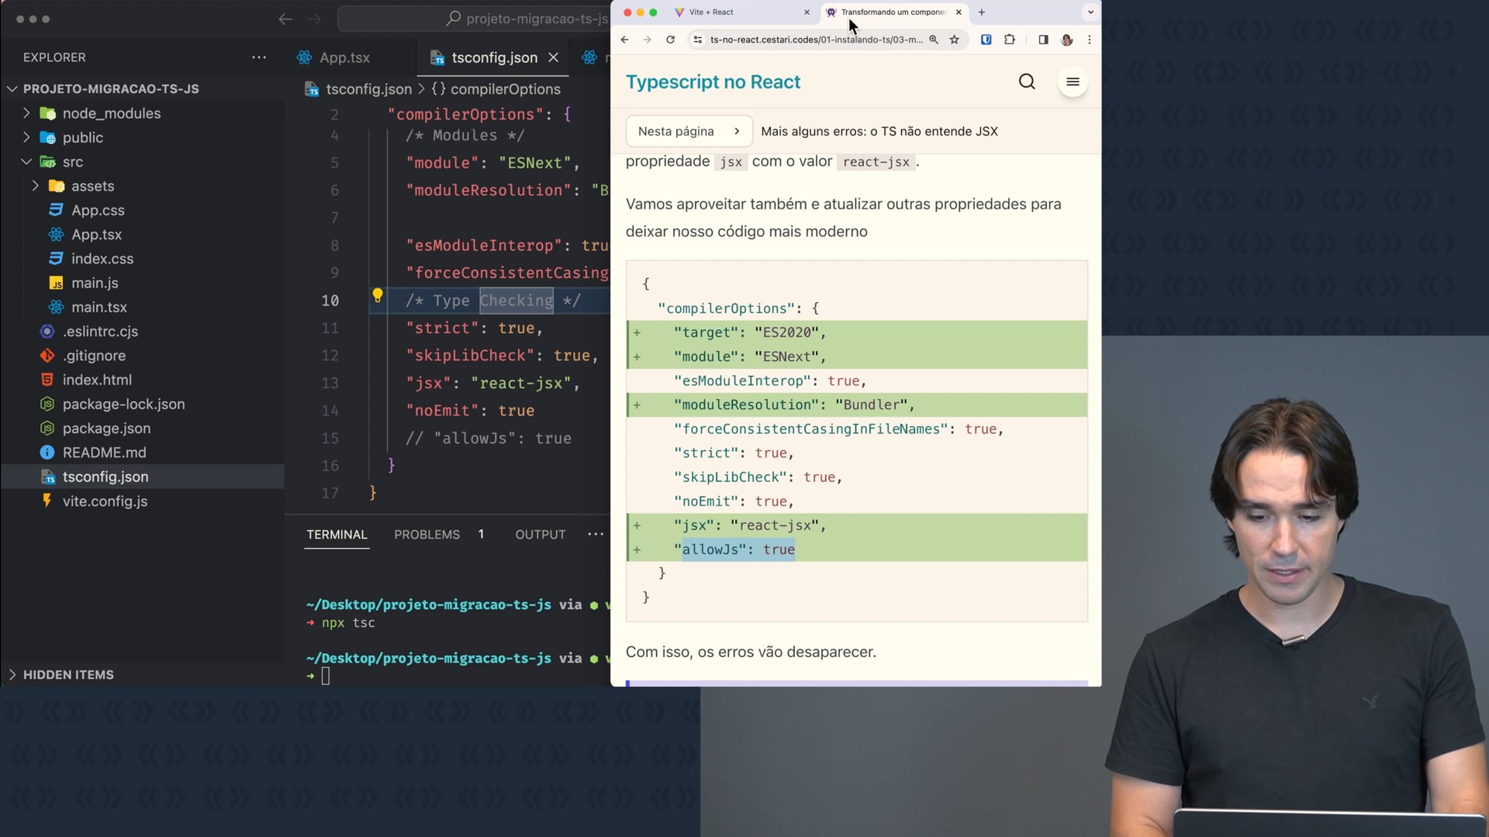Viewport: 1489px width, 837px height.
Task: Open the Typescript no React title link
Action: tap(713, 82)
